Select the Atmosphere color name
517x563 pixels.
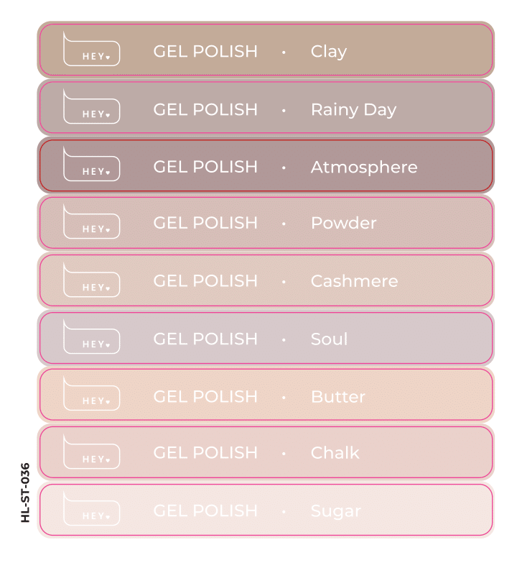pyautogui.click(x=364, y=168)
